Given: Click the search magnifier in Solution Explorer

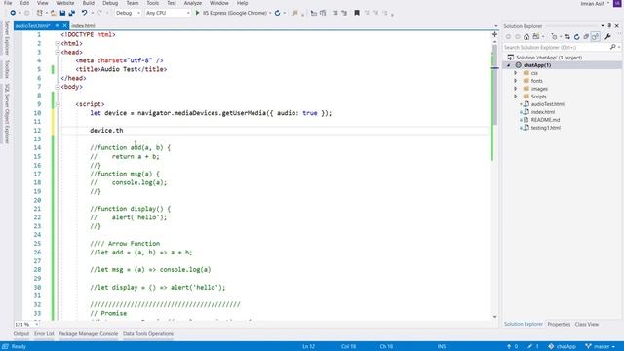Looking at the screenshot, I should point(613,47).
